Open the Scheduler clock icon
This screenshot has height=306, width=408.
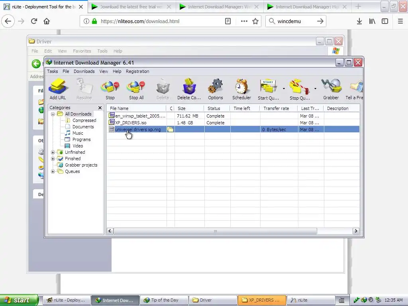point(242,89)
